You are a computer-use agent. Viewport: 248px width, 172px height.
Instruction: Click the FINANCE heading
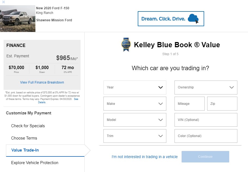pos(16,45)
